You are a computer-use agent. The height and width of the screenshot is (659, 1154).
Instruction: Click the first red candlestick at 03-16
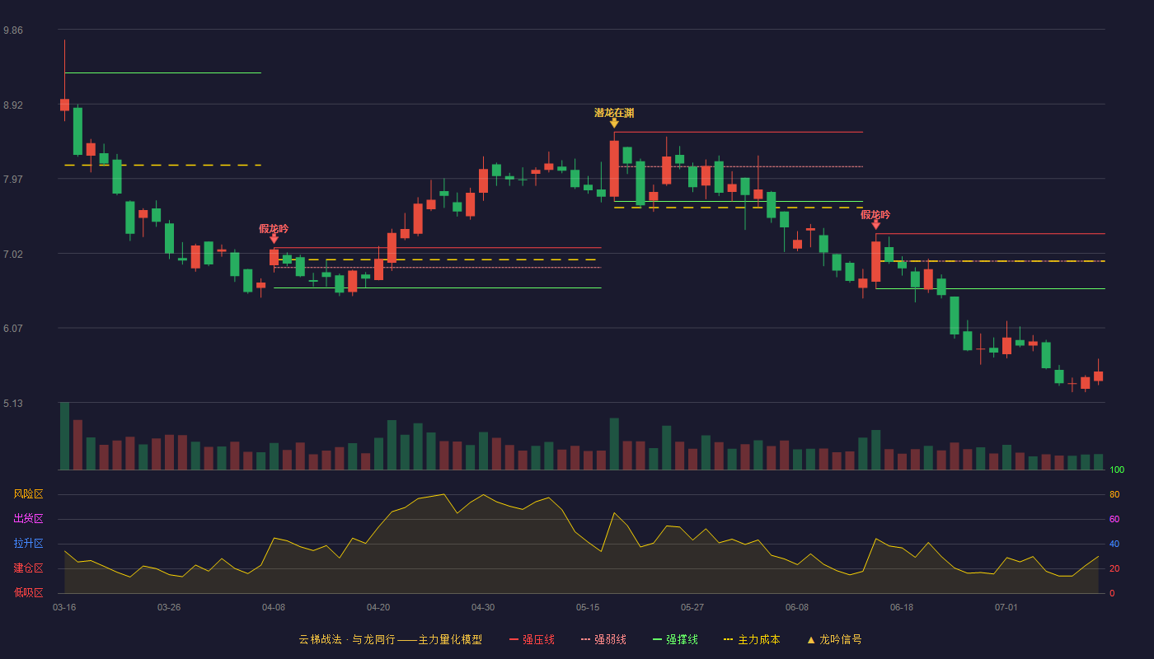[64, 105]
